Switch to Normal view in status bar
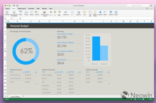The height and width of the screenshot is (103, 156). pos(131,99)
